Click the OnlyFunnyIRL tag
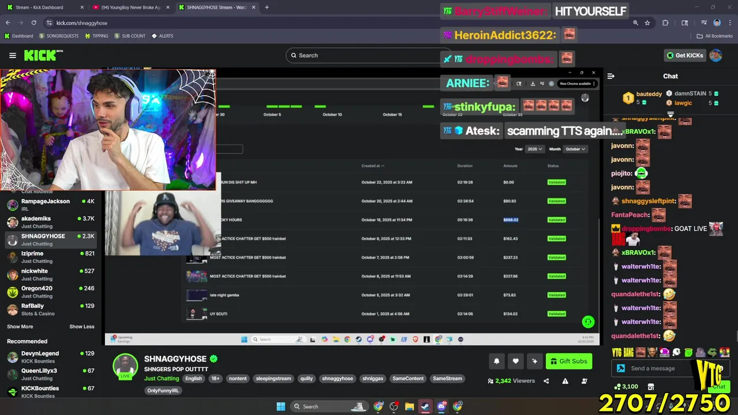The image size is (738, 415). (x=163, y=390)
